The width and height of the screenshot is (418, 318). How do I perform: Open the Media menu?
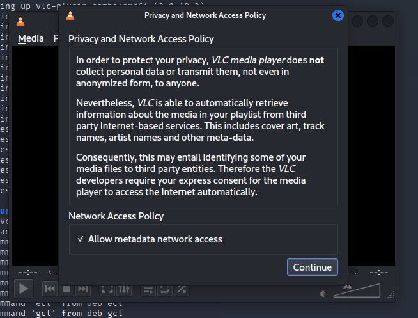tap(31, 38)
